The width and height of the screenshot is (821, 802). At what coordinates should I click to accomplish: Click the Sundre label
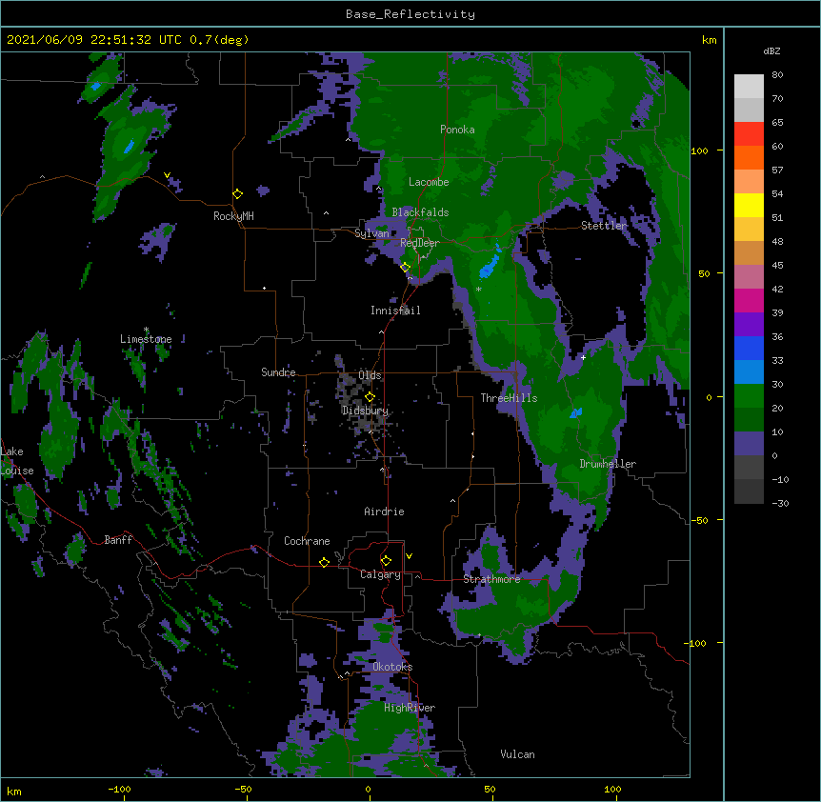[x=278, y=372]
